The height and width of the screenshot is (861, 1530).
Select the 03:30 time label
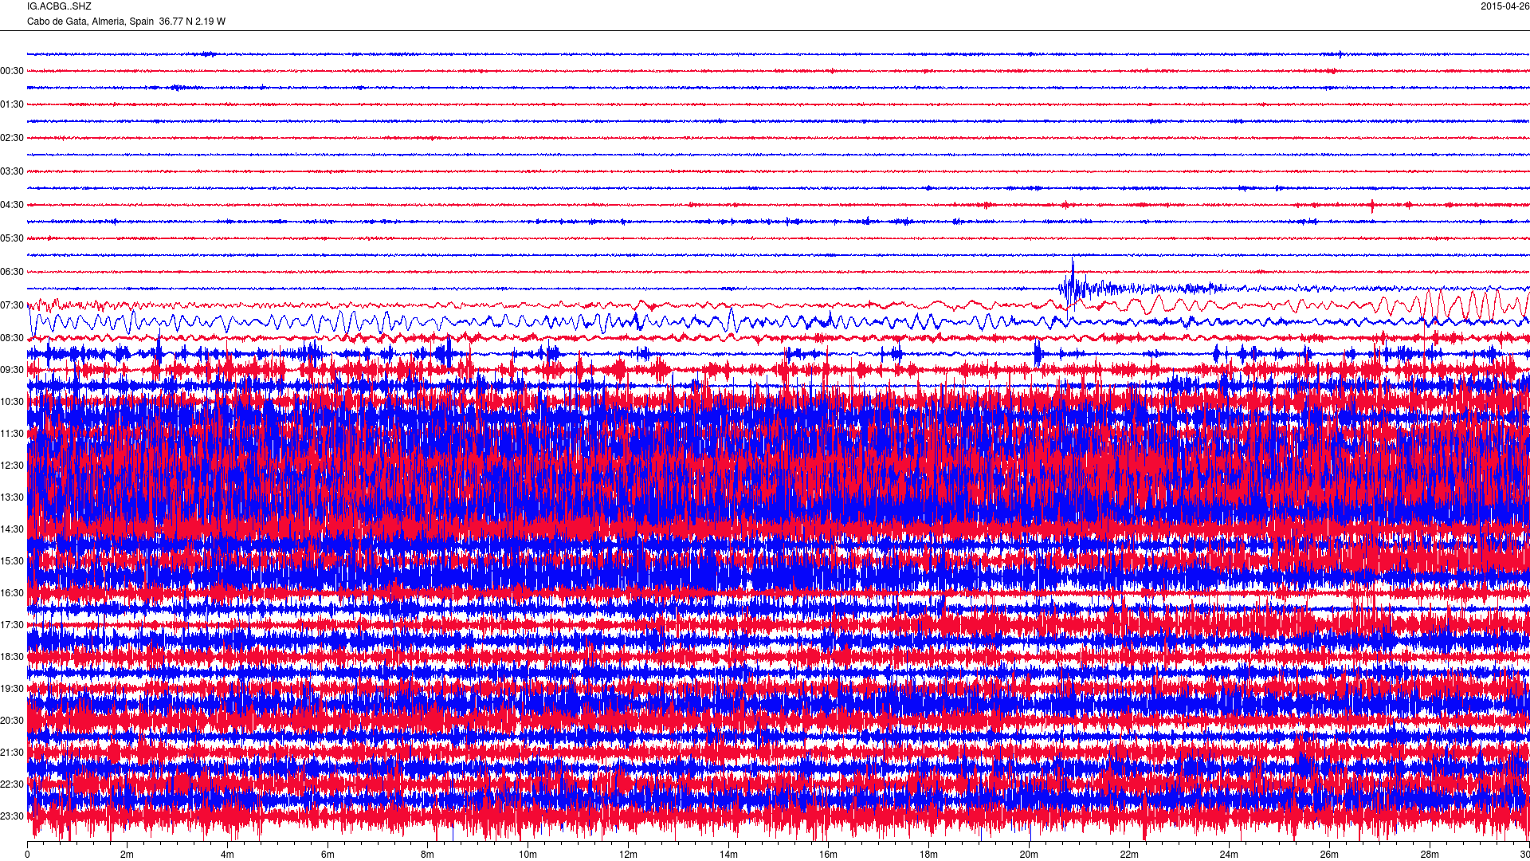[x=12, y=171]
